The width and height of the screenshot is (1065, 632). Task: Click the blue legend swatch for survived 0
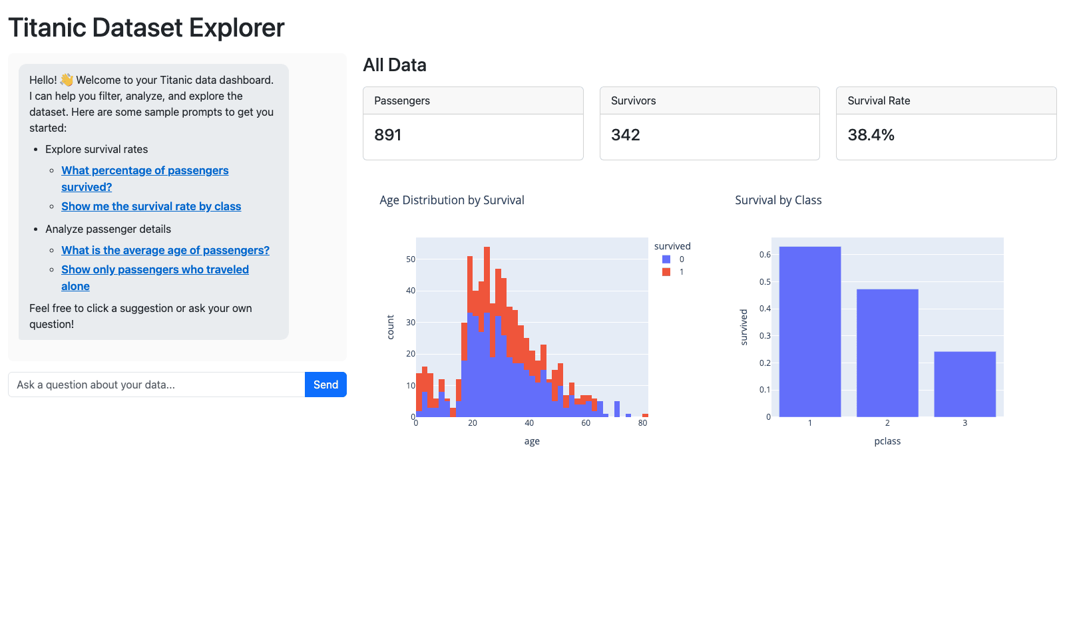666,259
